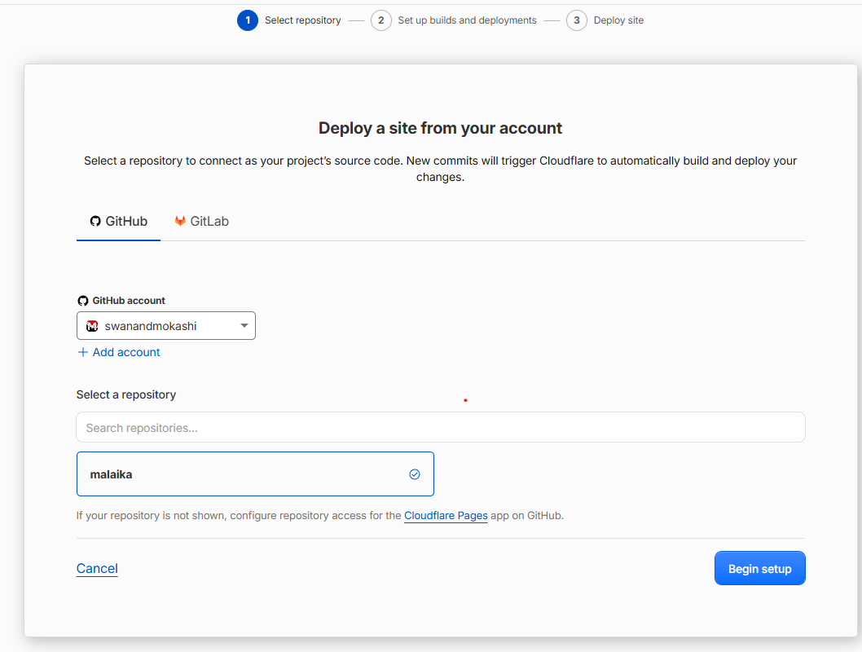Click the 'Select a repository' label
862x652 pixels.
tap(126, 394)
